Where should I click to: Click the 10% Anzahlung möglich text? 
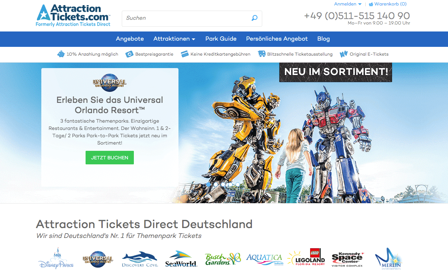coord(92,54)
